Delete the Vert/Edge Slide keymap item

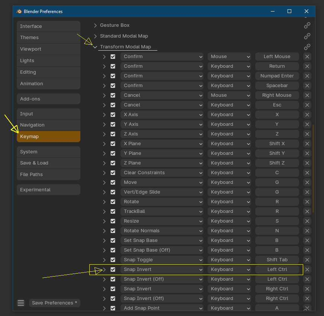[x=307, y=192]
